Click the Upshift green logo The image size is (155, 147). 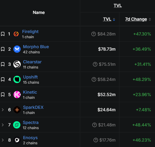coord(17,79)
